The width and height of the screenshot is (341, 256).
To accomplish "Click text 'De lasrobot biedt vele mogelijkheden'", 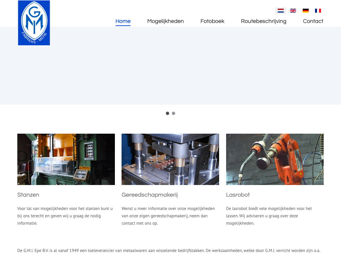I will (x=260, y=209).
